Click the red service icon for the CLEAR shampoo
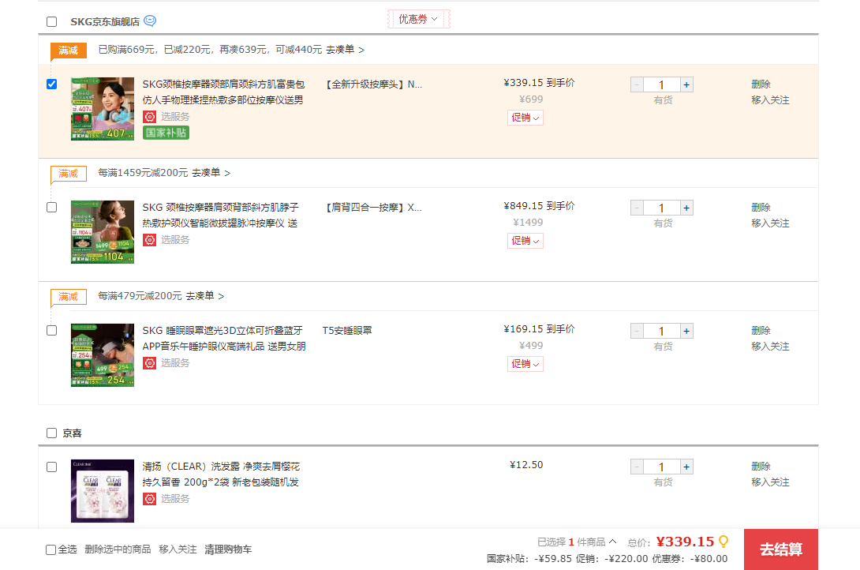 (x=149, y=499)
